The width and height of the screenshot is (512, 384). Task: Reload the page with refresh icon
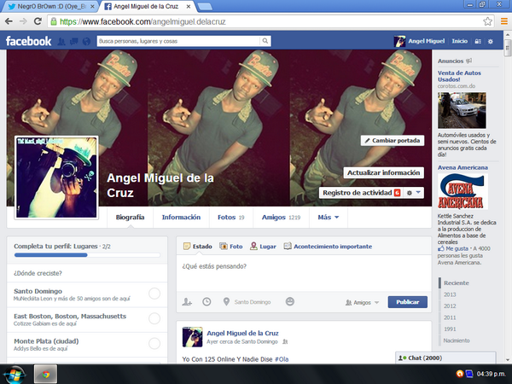pos(38,21)
